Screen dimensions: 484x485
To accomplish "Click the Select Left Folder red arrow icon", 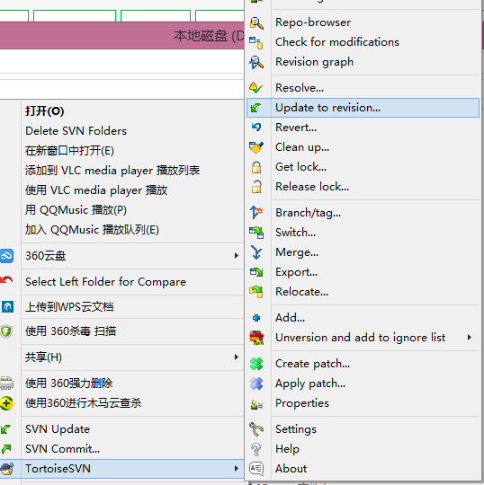I will (6, 280).
